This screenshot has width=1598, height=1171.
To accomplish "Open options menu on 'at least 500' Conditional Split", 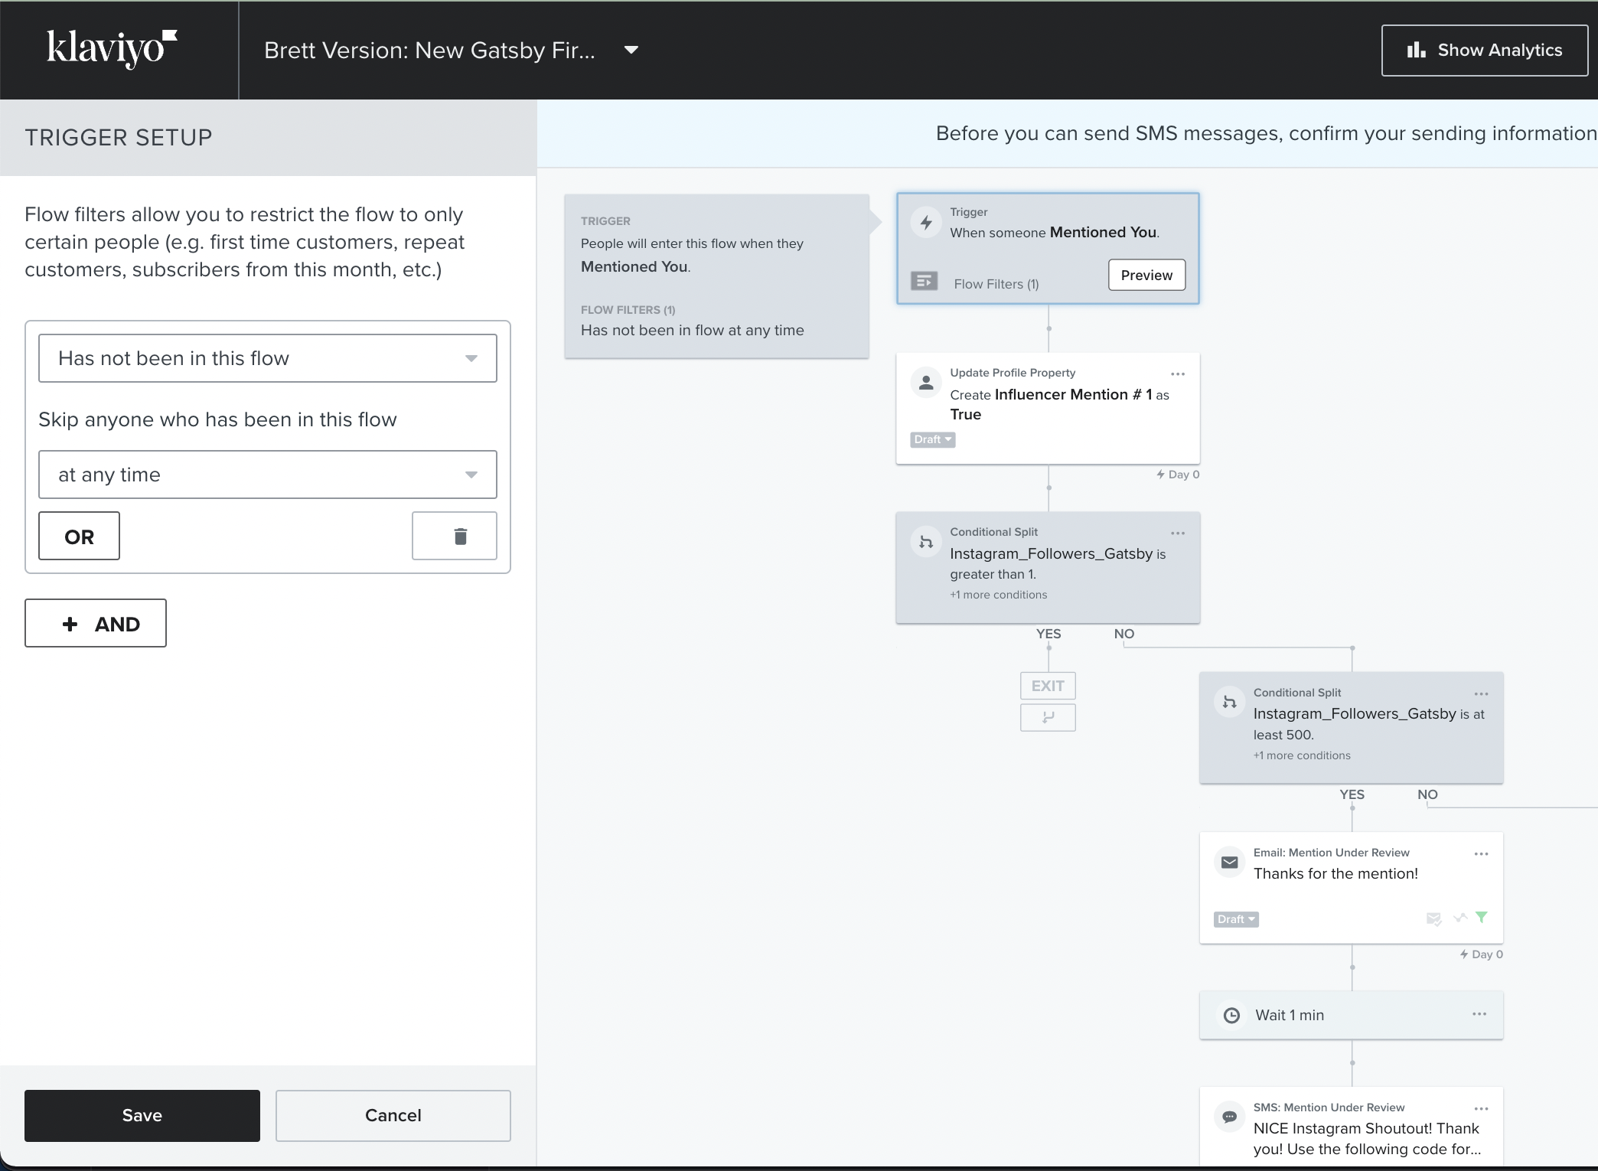I will click(1482, 694).
